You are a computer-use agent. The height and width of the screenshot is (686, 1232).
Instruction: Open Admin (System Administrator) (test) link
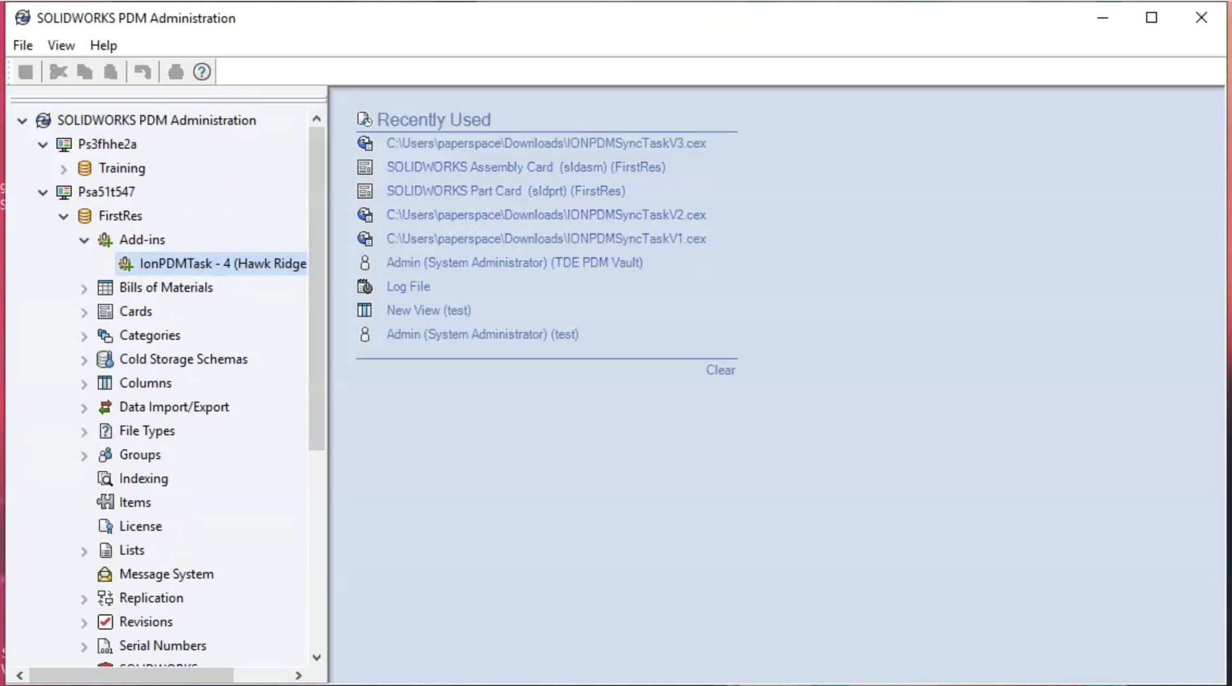point(482,334)
